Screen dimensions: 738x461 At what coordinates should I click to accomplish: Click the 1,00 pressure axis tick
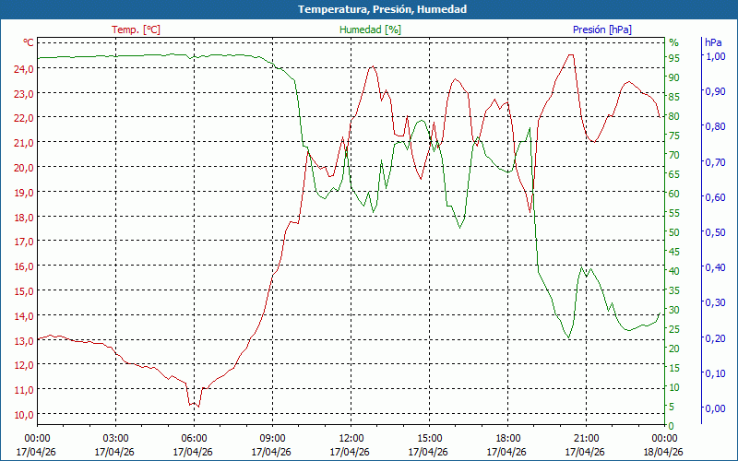pos(715,56)
